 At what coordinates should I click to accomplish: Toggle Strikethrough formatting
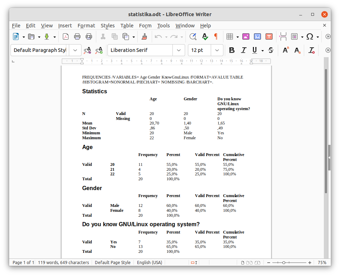(x=271, y=50)
